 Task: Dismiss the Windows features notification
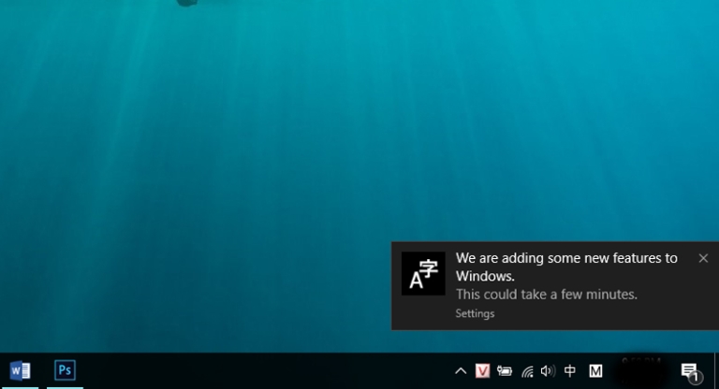pos(703,258)
